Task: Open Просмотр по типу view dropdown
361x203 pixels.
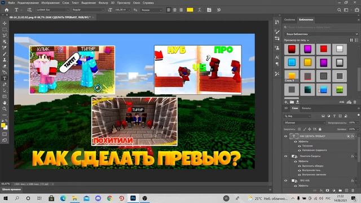Action: click(297, 40)
